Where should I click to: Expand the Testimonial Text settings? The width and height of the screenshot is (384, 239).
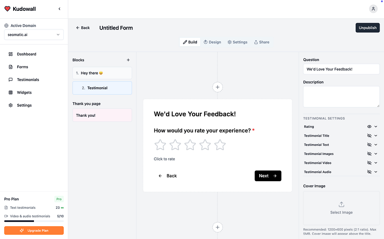coord(376,145)
